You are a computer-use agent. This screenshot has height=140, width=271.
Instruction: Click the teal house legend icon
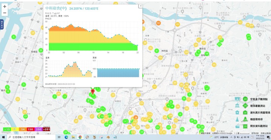coord(238,112)
